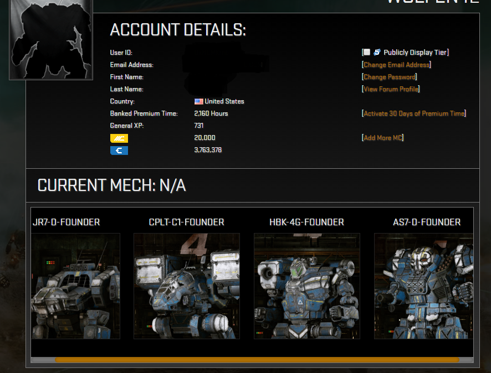
Task: Click the Current Mech N/A header
Action: click(111, 185)
